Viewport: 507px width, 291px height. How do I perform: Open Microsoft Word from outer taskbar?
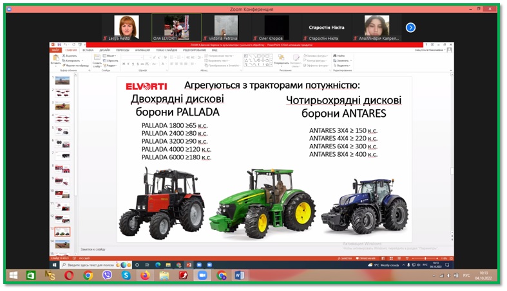click(240, 276)
